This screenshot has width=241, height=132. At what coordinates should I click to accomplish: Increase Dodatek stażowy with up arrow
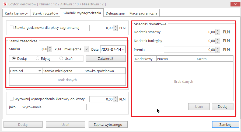[x=218, y=31]
